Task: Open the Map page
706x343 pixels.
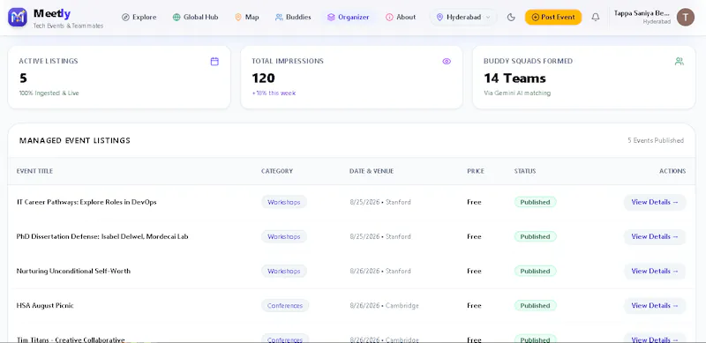Action: 247,17
